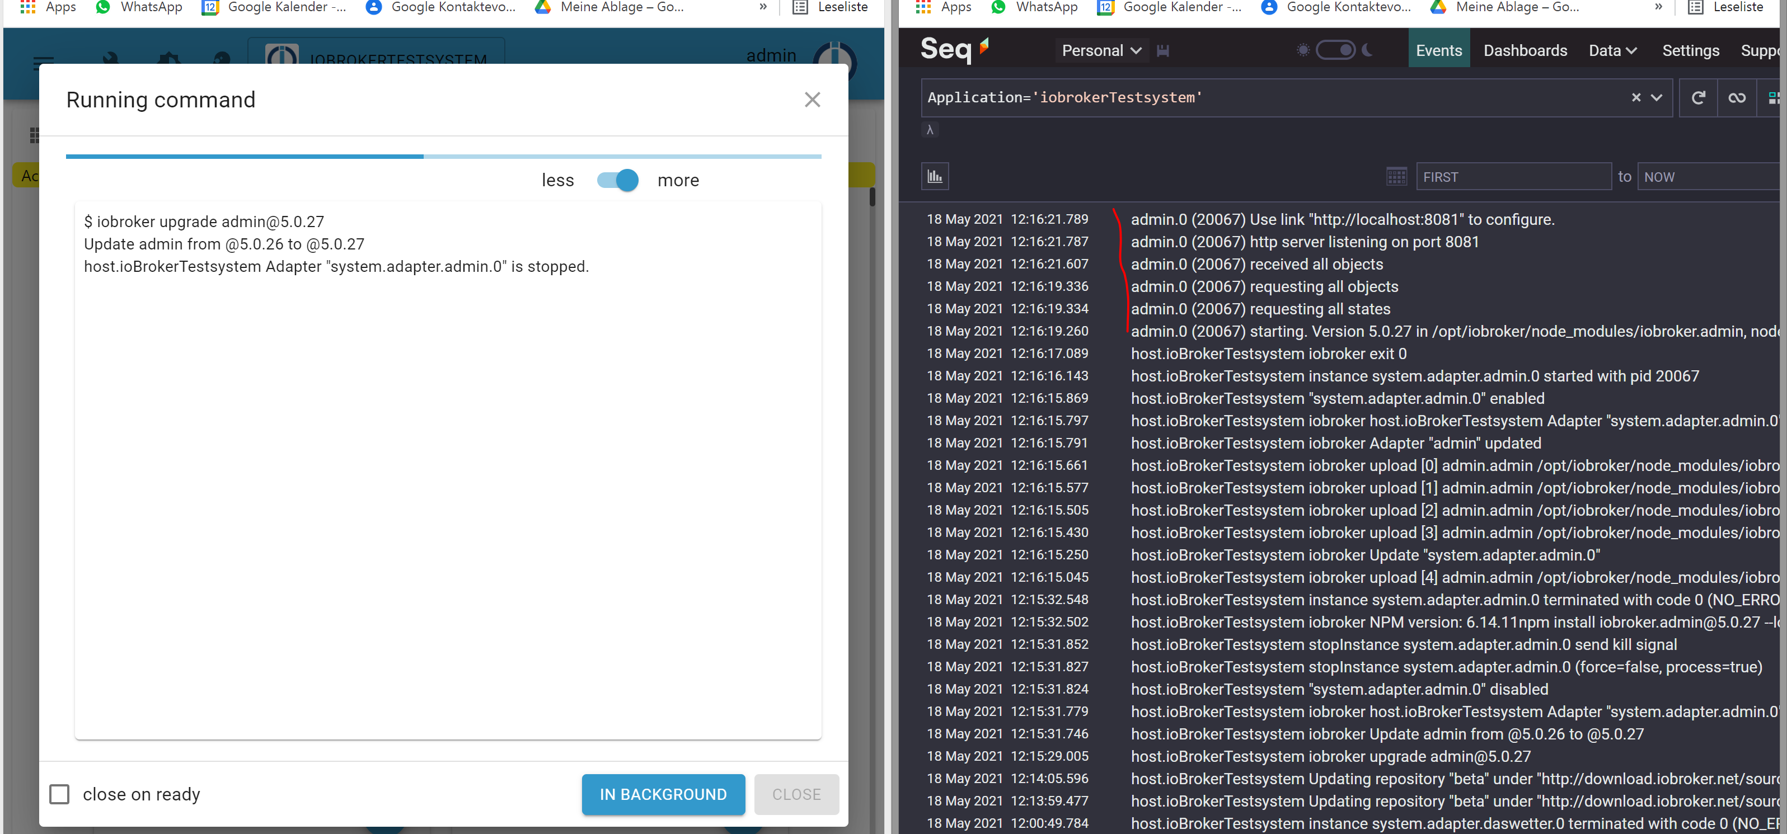Open the Personal workspace dropdown
The image size is (1787, 834).
[x=1101, y=50]
